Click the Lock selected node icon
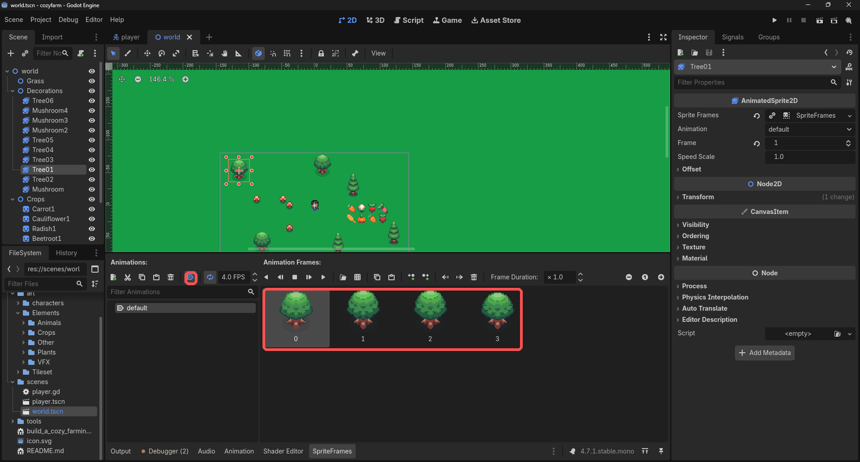 [x=321, y=53]
